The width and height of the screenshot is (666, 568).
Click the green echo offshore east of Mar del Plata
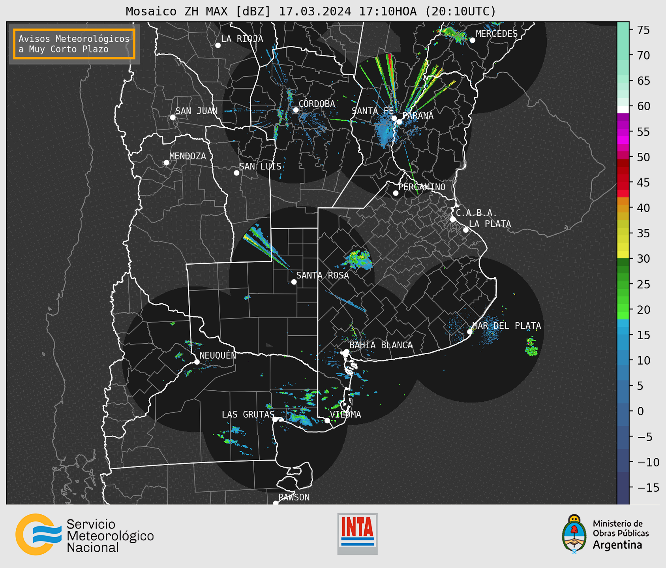click(x=531, y=346)
